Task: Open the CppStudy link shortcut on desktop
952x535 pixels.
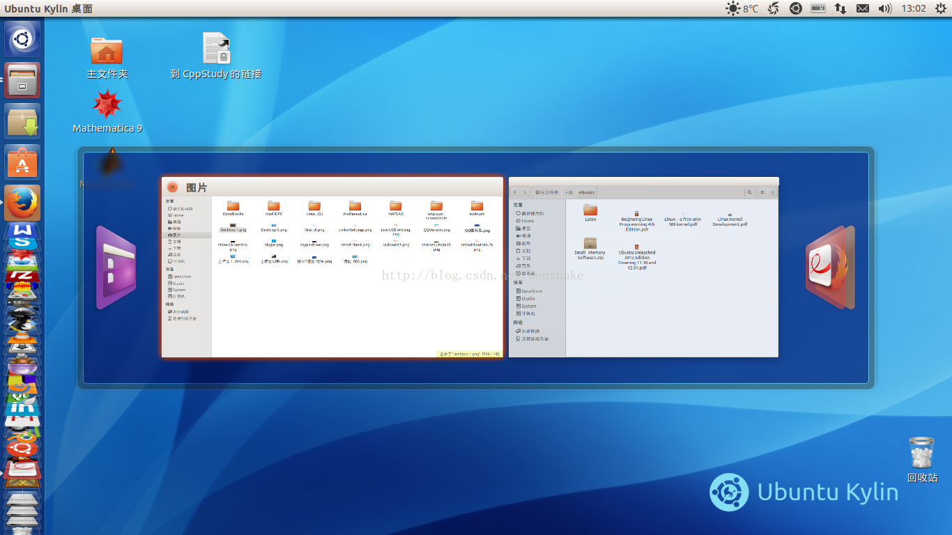Action: click(216, 49)
